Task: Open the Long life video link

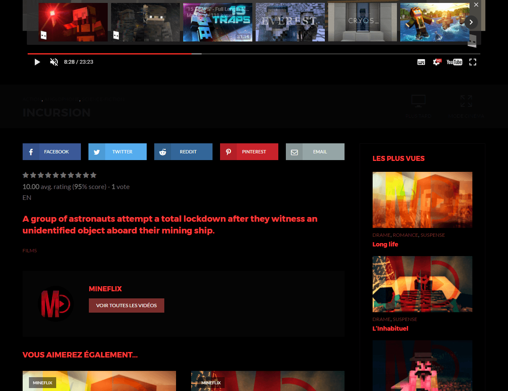Action: tap(385, 244)
